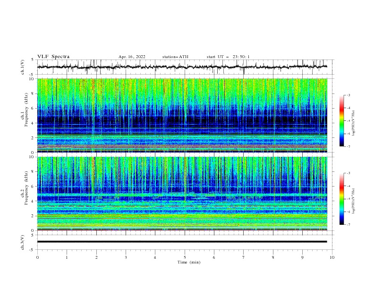
Task: Select the date text "Apr. 16, 2022"
Action: pos(132,57)
